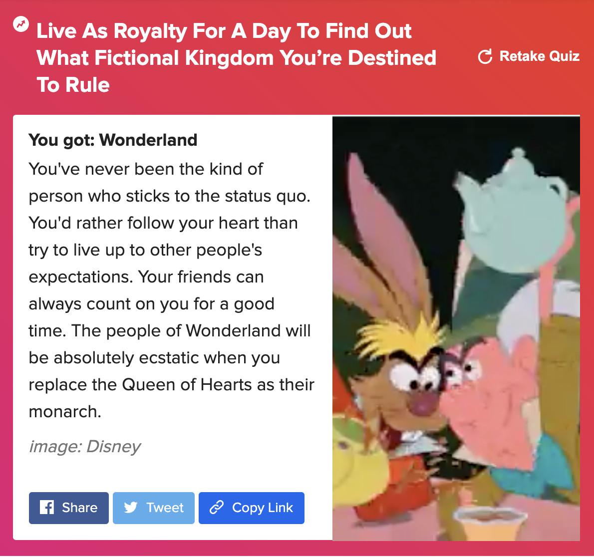This screenshot has width=594, height=557.
Task: Select the Retake Quiz text
Action: (540, 56)
